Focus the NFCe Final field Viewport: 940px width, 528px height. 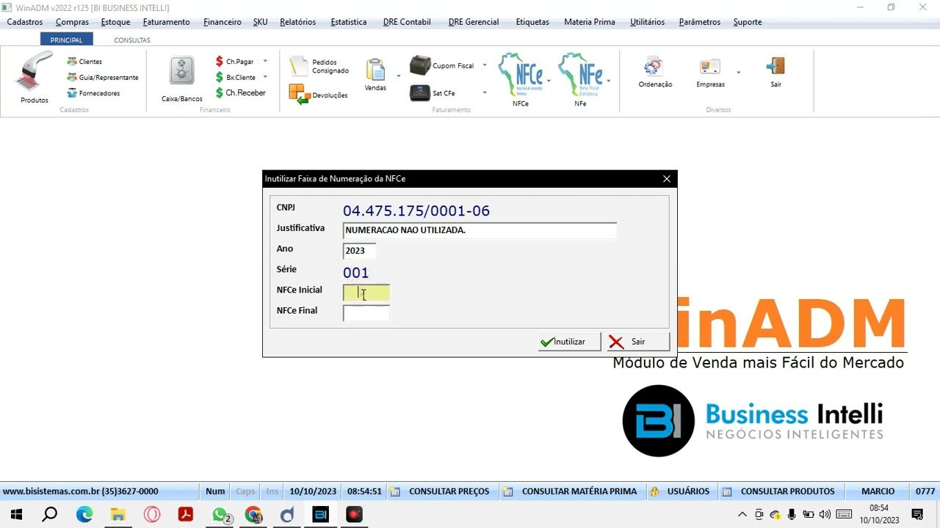click(366, 313)
